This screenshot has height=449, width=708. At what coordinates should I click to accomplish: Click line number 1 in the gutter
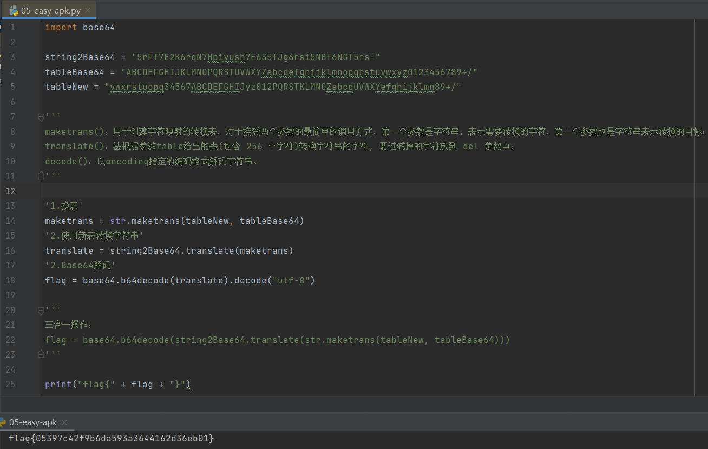[12, 27]
